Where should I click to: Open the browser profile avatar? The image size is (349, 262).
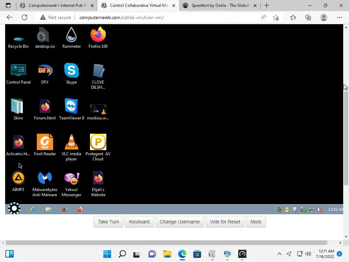point(324,17)
